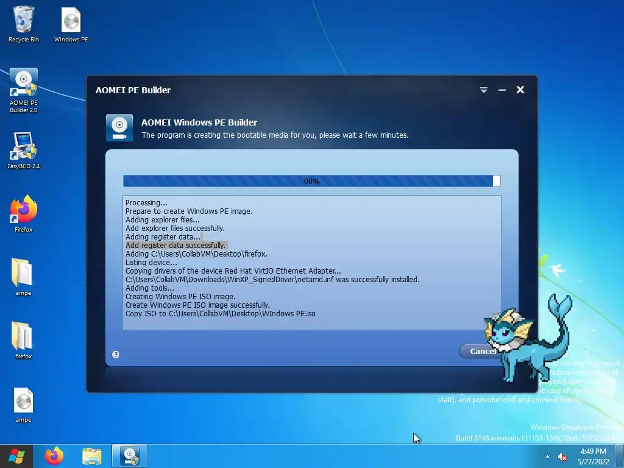Click the 'Adding register data...' log line
The height and width of the screenshot is (468, 624).
163,237
